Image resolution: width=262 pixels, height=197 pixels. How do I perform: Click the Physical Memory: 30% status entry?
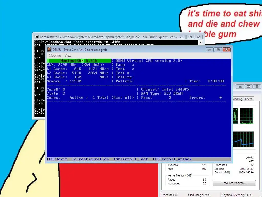coord(237,195)
